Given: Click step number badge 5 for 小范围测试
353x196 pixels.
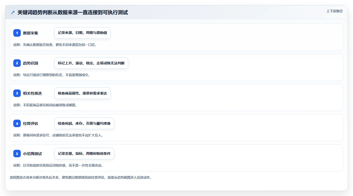Looking at the screenshot, I should 17,154.
